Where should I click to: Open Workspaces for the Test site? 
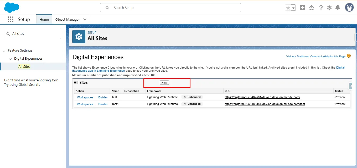[85, 97]
